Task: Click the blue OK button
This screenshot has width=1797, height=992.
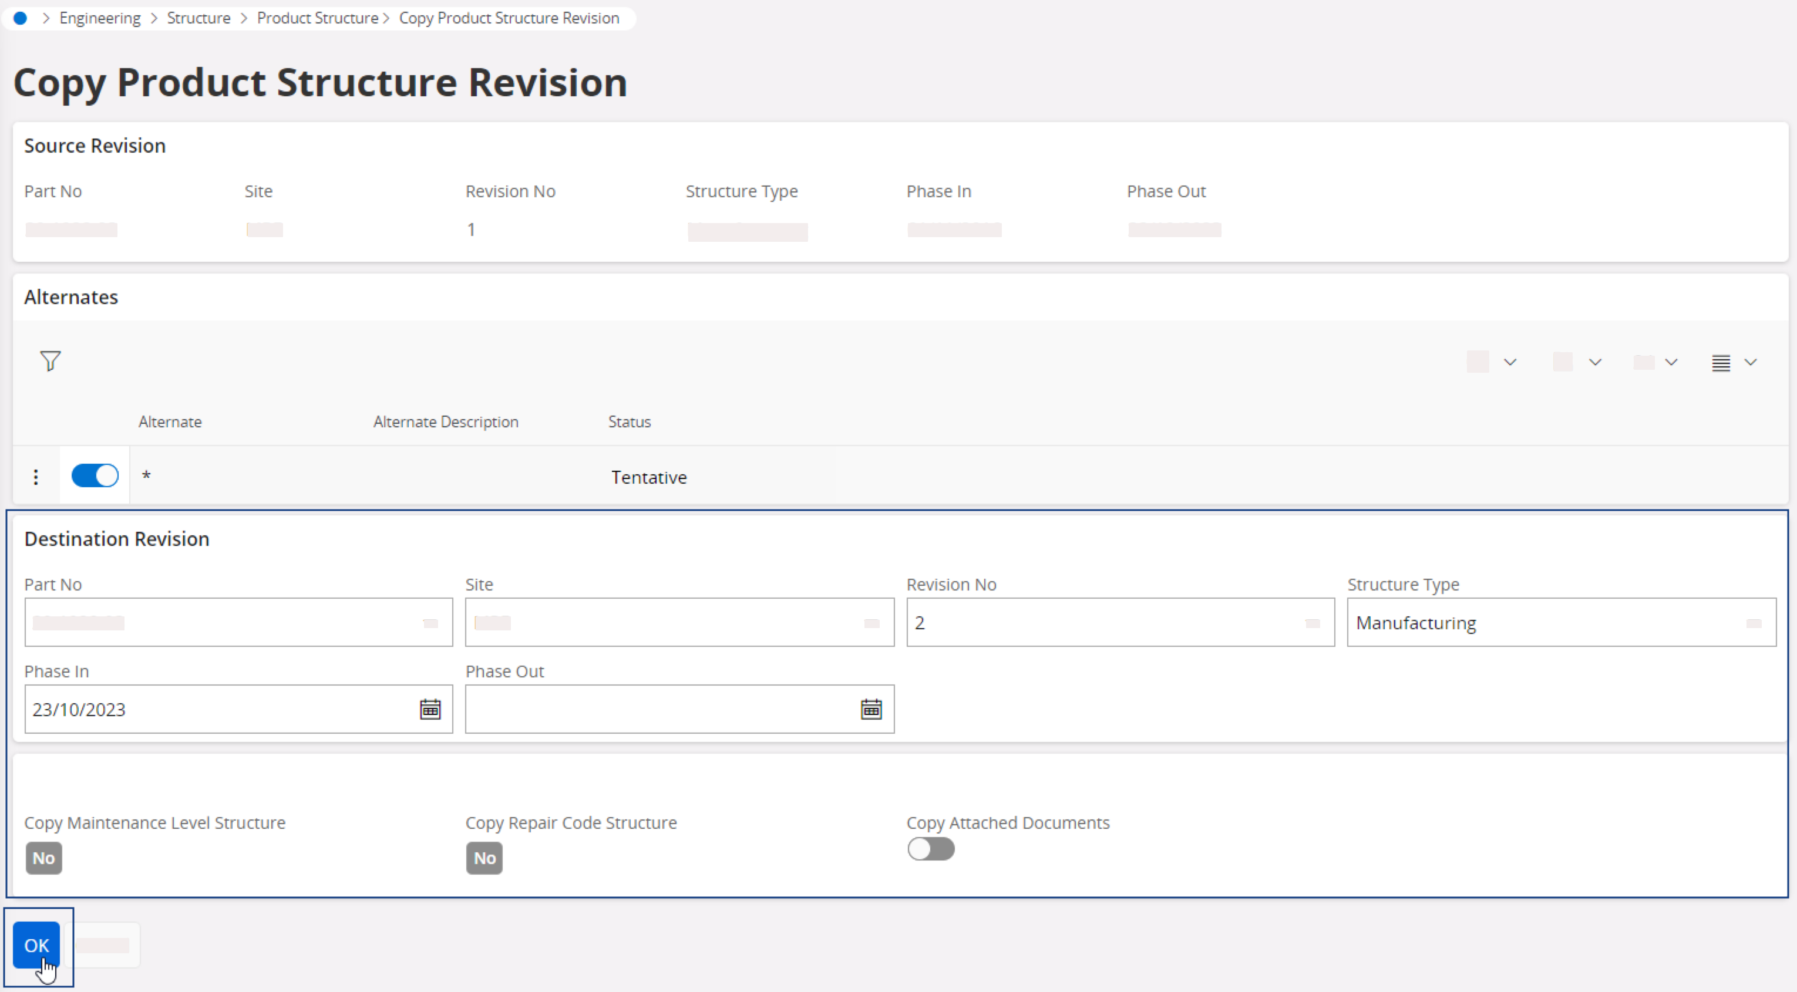Action: point(36,945)
